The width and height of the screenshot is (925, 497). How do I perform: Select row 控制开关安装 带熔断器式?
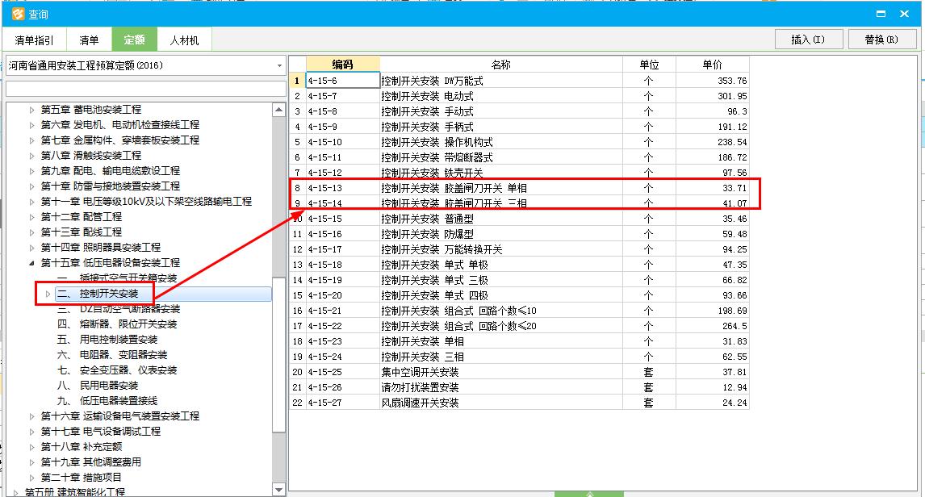click(x=519, y=157)
